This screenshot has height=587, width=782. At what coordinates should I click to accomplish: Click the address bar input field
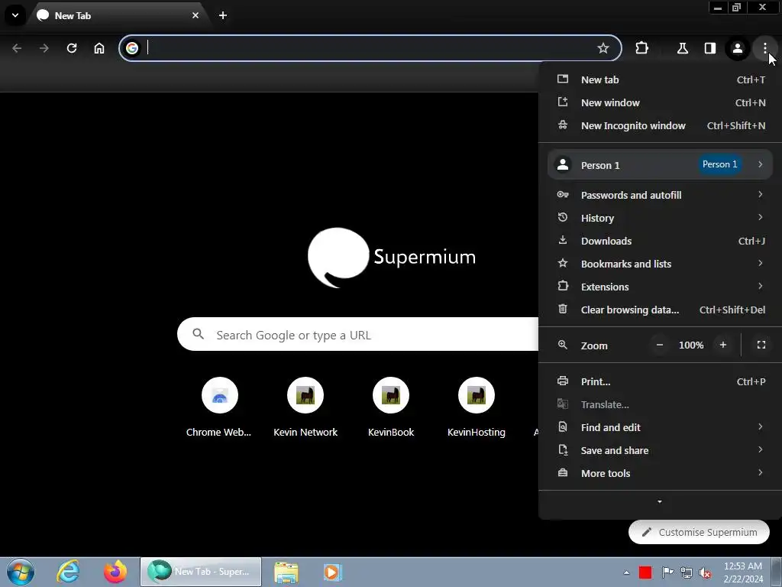(370, 48)
